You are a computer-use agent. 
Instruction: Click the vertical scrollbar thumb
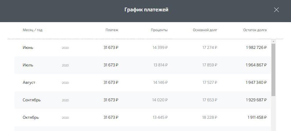(273, 70)
